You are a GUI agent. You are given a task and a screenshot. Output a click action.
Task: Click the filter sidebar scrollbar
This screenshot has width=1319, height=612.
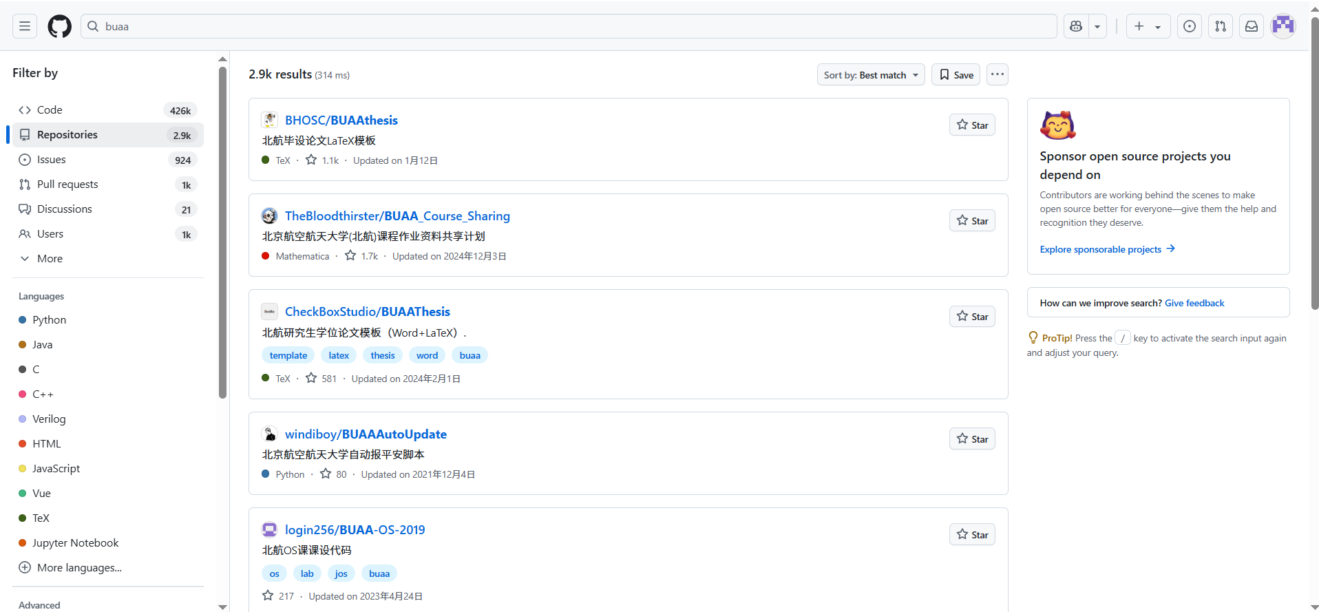222,233
